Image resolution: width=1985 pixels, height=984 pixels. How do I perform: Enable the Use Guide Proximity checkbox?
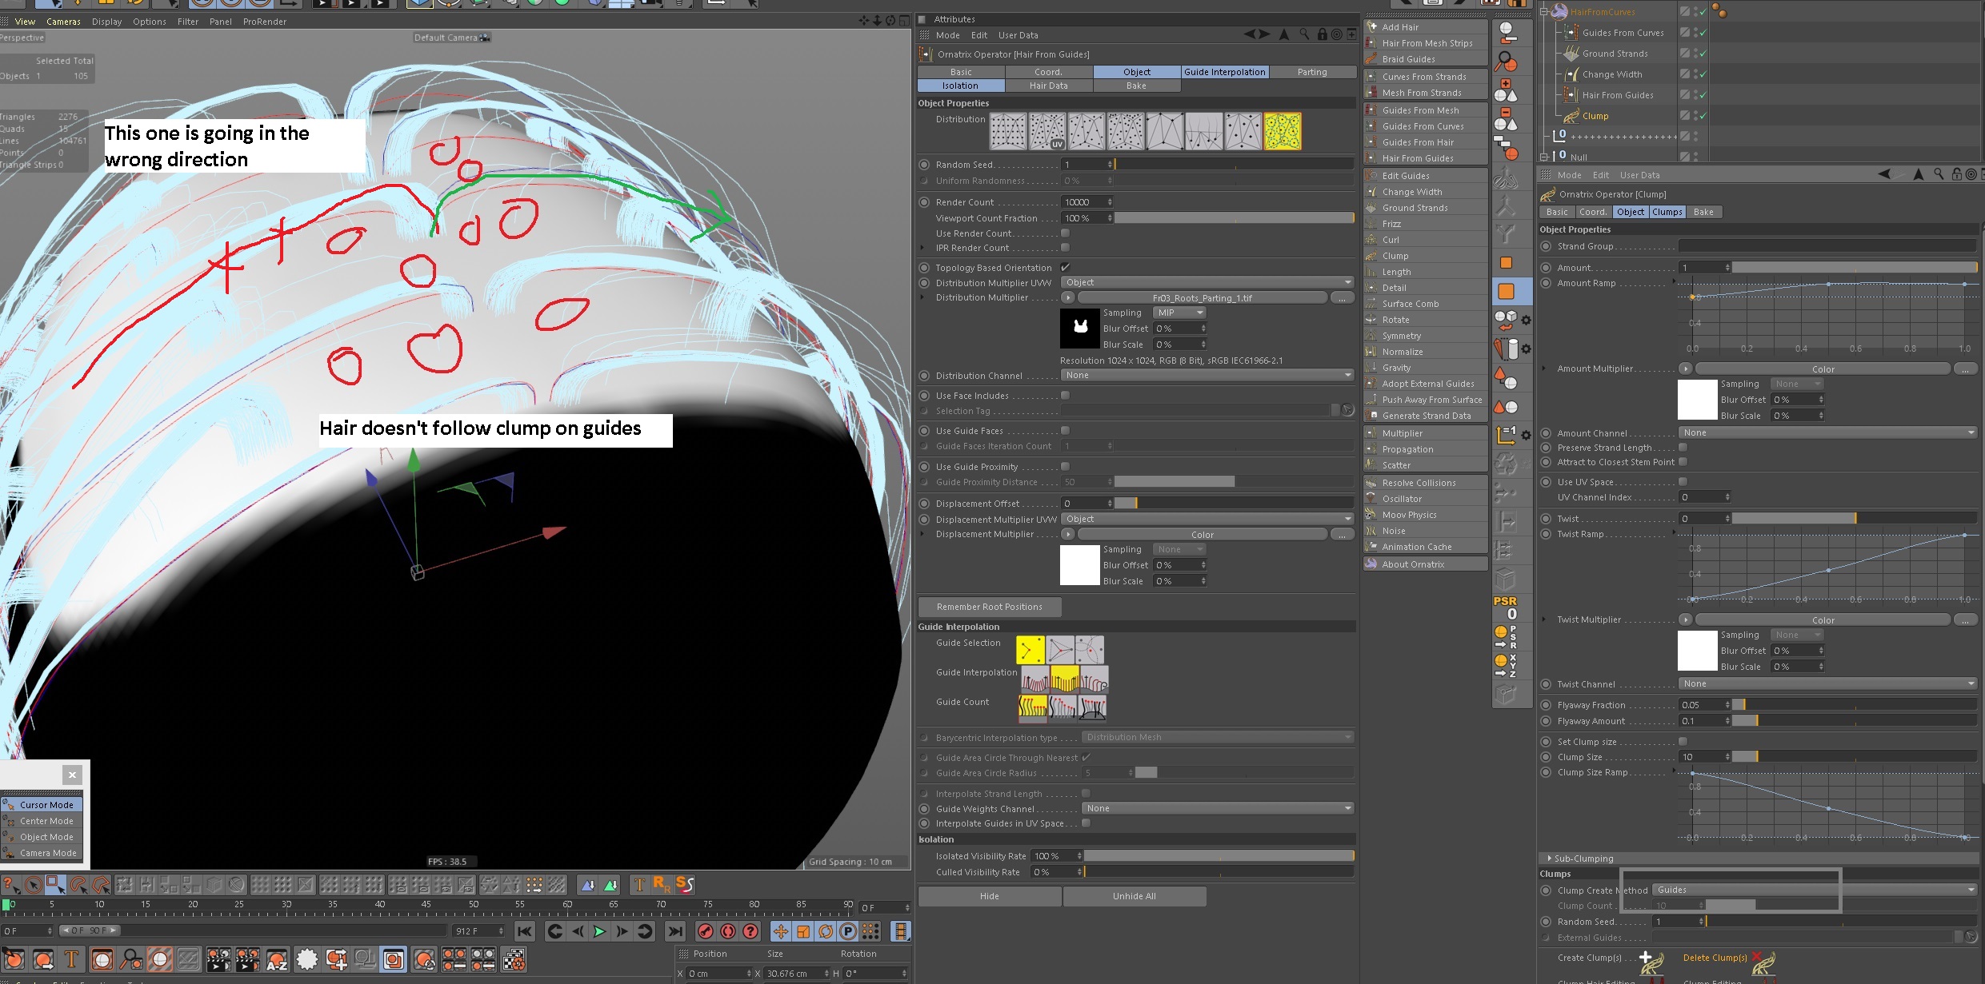(x=1065, y=467)
